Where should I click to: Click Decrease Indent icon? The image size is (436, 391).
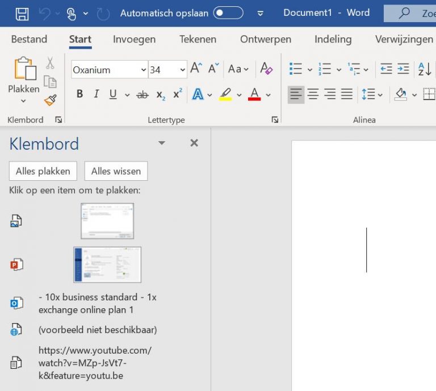[x=386, y=69]
